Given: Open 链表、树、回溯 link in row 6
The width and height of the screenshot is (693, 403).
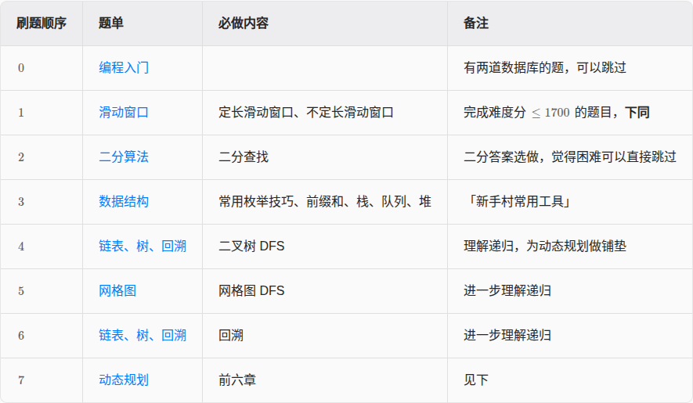Looking at the screenshot, I should point(143,336).
